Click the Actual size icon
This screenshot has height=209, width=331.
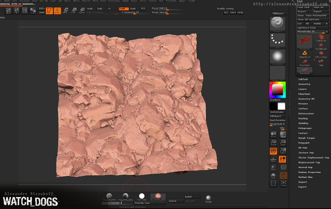point(273,143)
